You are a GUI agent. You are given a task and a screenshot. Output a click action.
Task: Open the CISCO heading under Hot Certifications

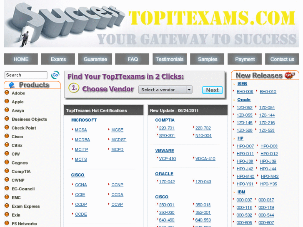[x=78, y=175]
